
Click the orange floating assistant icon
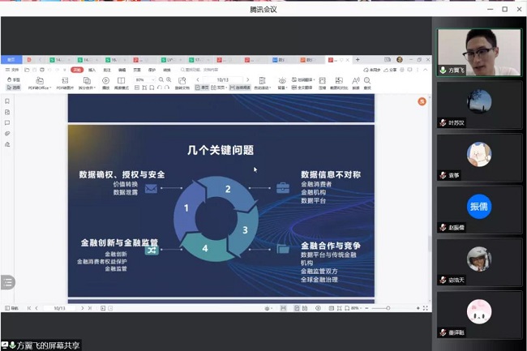422,101
